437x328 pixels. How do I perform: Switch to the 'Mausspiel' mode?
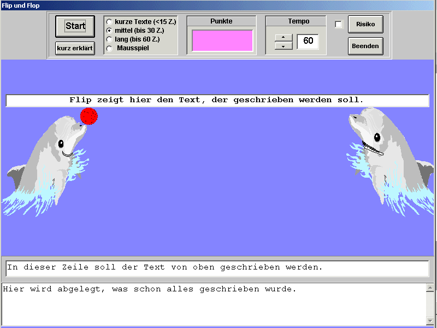click(109, 48)
